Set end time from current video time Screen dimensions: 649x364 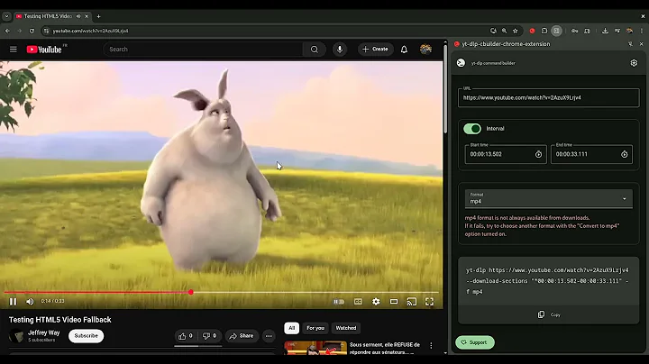click(624, 154)
